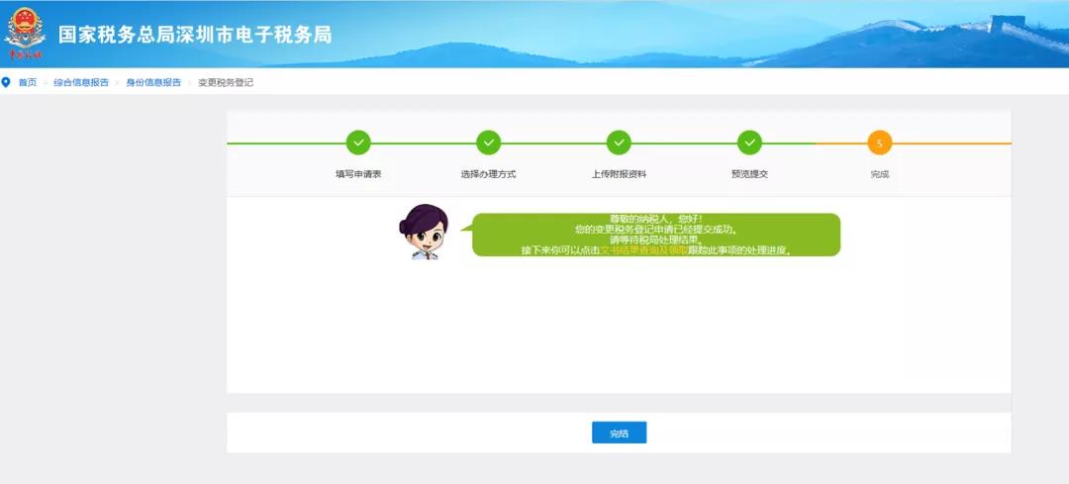
Task: Select the 填写申请表 step label
Action: [x=358, y=174]
